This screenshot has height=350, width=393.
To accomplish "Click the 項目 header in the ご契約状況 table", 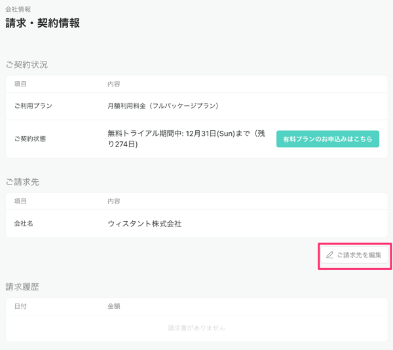I will (20, 84).
